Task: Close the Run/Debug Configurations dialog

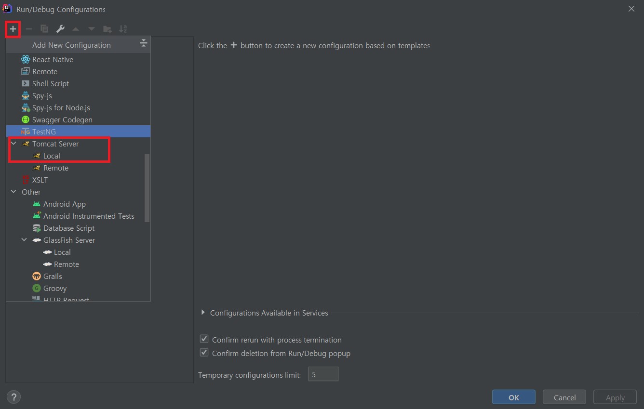Action: tap(631, 9)
